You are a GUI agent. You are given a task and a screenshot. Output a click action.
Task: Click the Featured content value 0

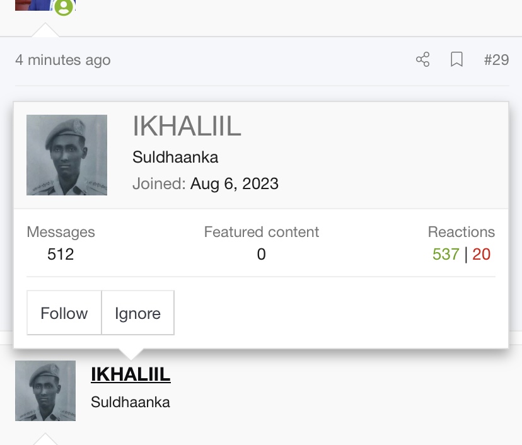(262, 254)
